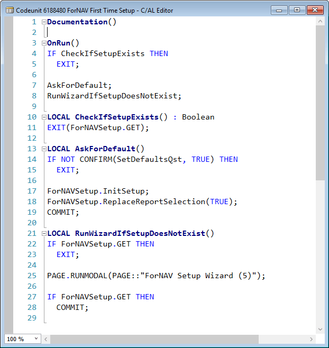The height and width of the screenshot is (348, 329).
Task: Click the vertical scrollbar down arrow
Action: (320, 329)
